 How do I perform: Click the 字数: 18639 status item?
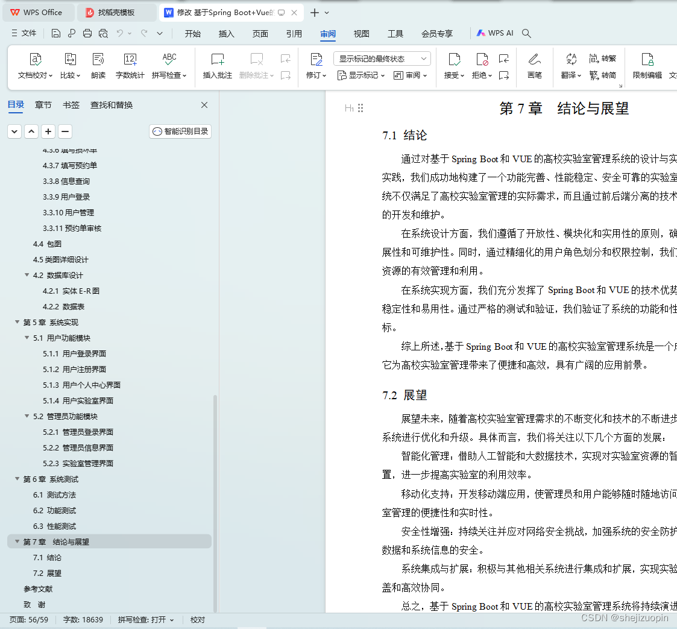[x=83, y=620]
